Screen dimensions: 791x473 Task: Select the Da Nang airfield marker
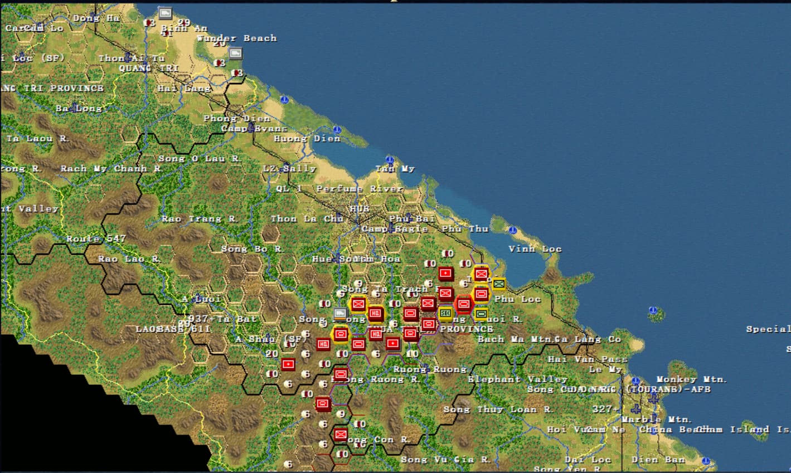click(x=654, y=398)
